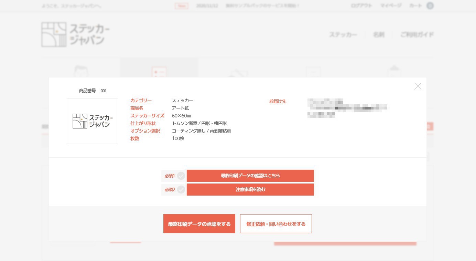Select the 仕上がり形状 label
The width and height of the screenshot is (476, 261).
(143, 123)
